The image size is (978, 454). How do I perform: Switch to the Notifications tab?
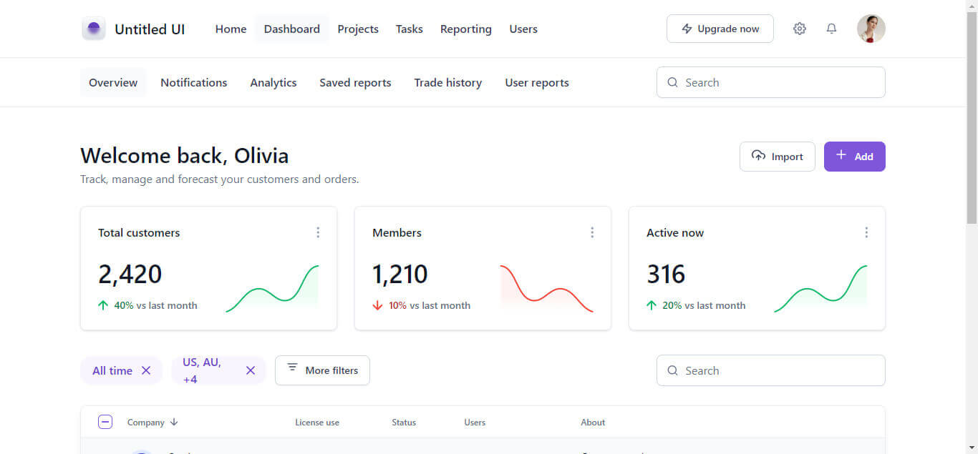click(194, 82)
